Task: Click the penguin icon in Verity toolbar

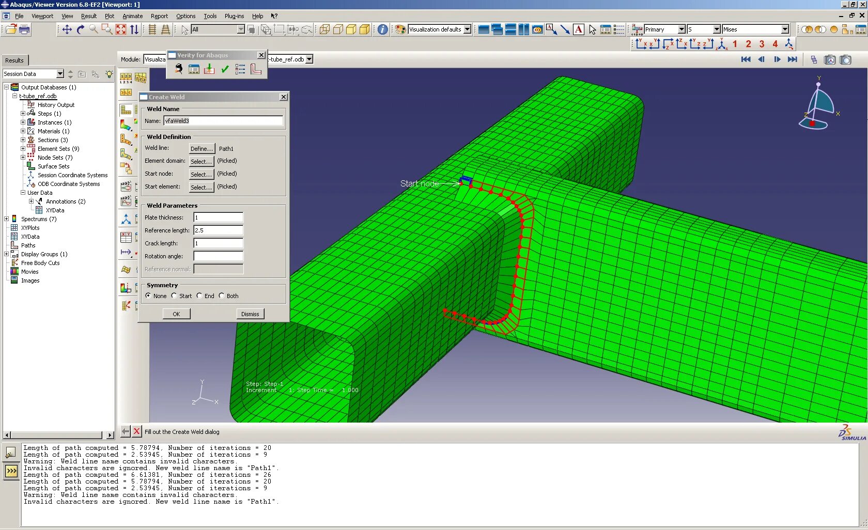Action: pos(178,69)
